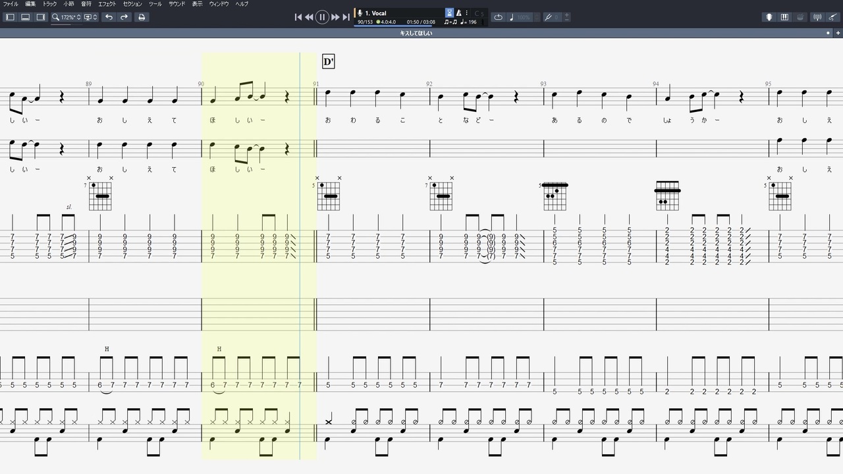Toggle the count-in hourglass
This screenshot has width=843, height=474.
coord(449,13)
